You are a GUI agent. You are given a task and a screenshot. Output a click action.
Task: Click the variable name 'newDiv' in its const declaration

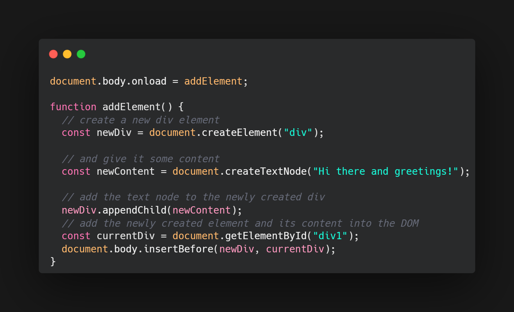click(114, 132)
